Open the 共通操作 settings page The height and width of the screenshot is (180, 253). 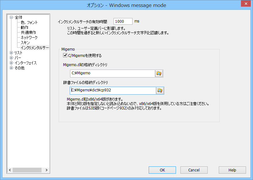pyautogui.click(x=29, y=32)
